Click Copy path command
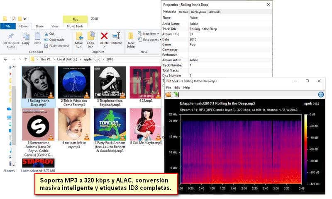 [x=54, y=40]
